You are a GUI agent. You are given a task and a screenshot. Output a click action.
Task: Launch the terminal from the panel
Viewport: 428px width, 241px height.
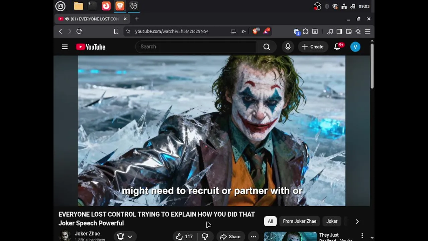[x=92, y=6]
